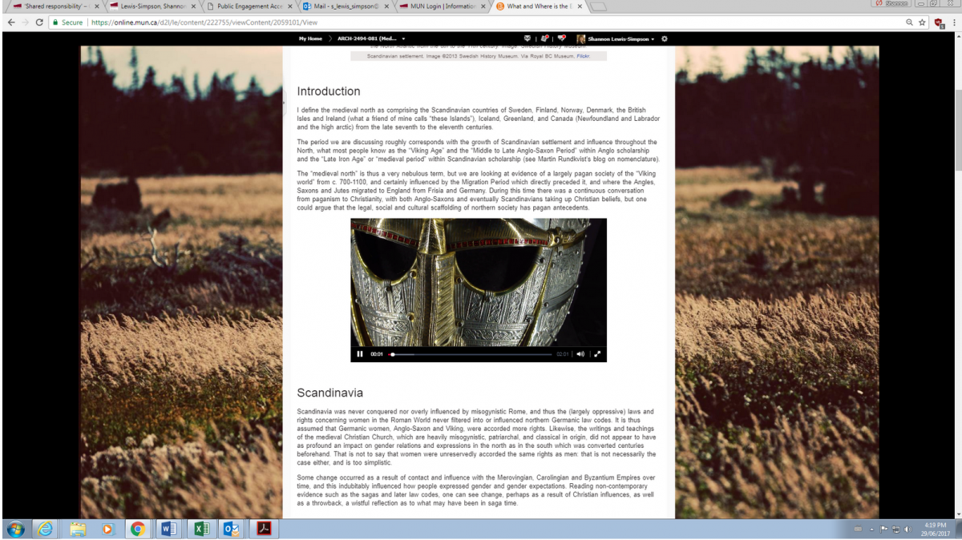The image size is (962, 540).
Task: Open the Chrome three-dot menu
Action: 953,22
